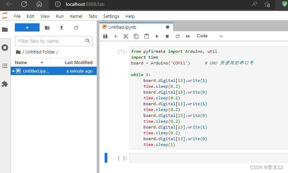This screenshot has width=288, height=173.
Task: Click the green shield extension icon
Action: click(x=285, y=4)
